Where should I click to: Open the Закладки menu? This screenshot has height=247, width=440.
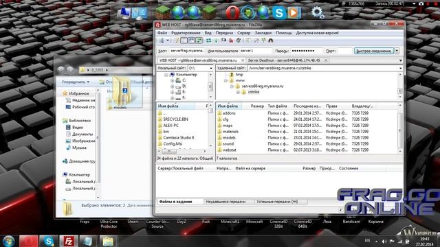tap(263, 33)
